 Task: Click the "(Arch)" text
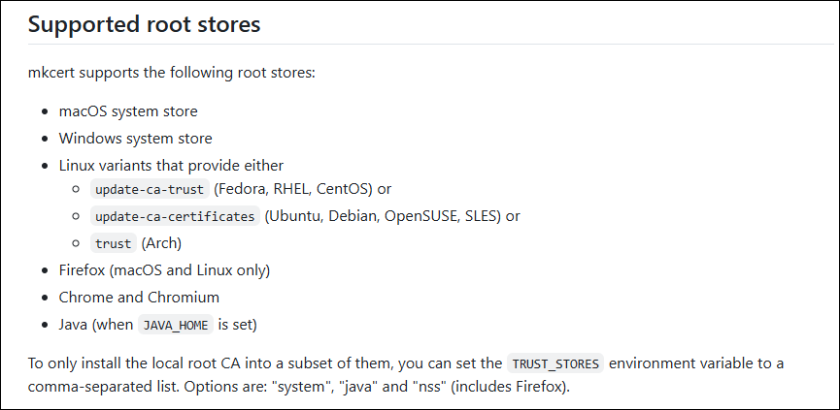point(161,243)
